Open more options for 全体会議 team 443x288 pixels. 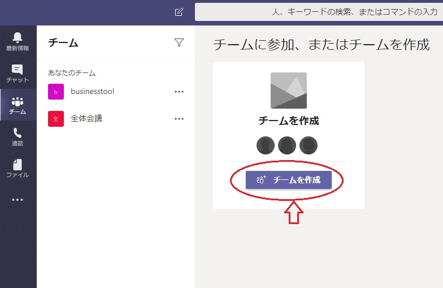click(179, 119)
